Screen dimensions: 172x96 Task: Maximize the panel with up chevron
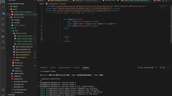(167, 67)
